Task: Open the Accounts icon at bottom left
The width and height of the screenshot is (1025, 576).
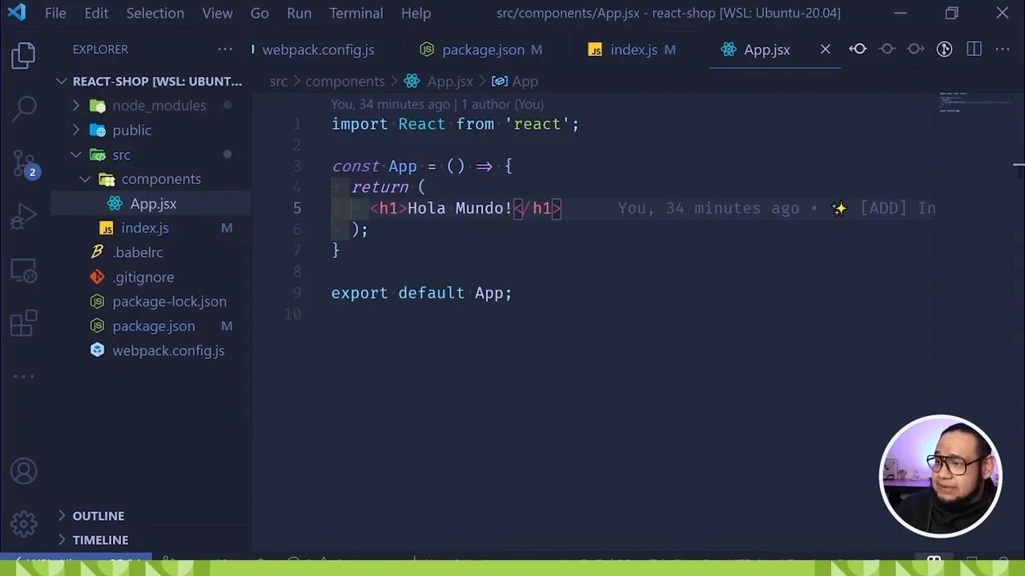Action: (x=23, y=471)
